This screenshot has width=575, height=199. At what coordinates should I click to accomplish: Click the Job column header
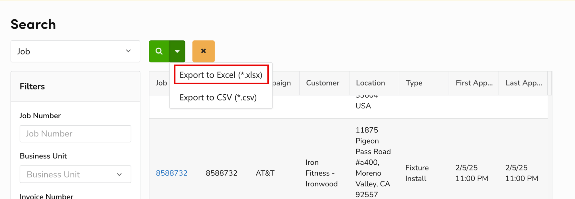click(x=161, y=83)
